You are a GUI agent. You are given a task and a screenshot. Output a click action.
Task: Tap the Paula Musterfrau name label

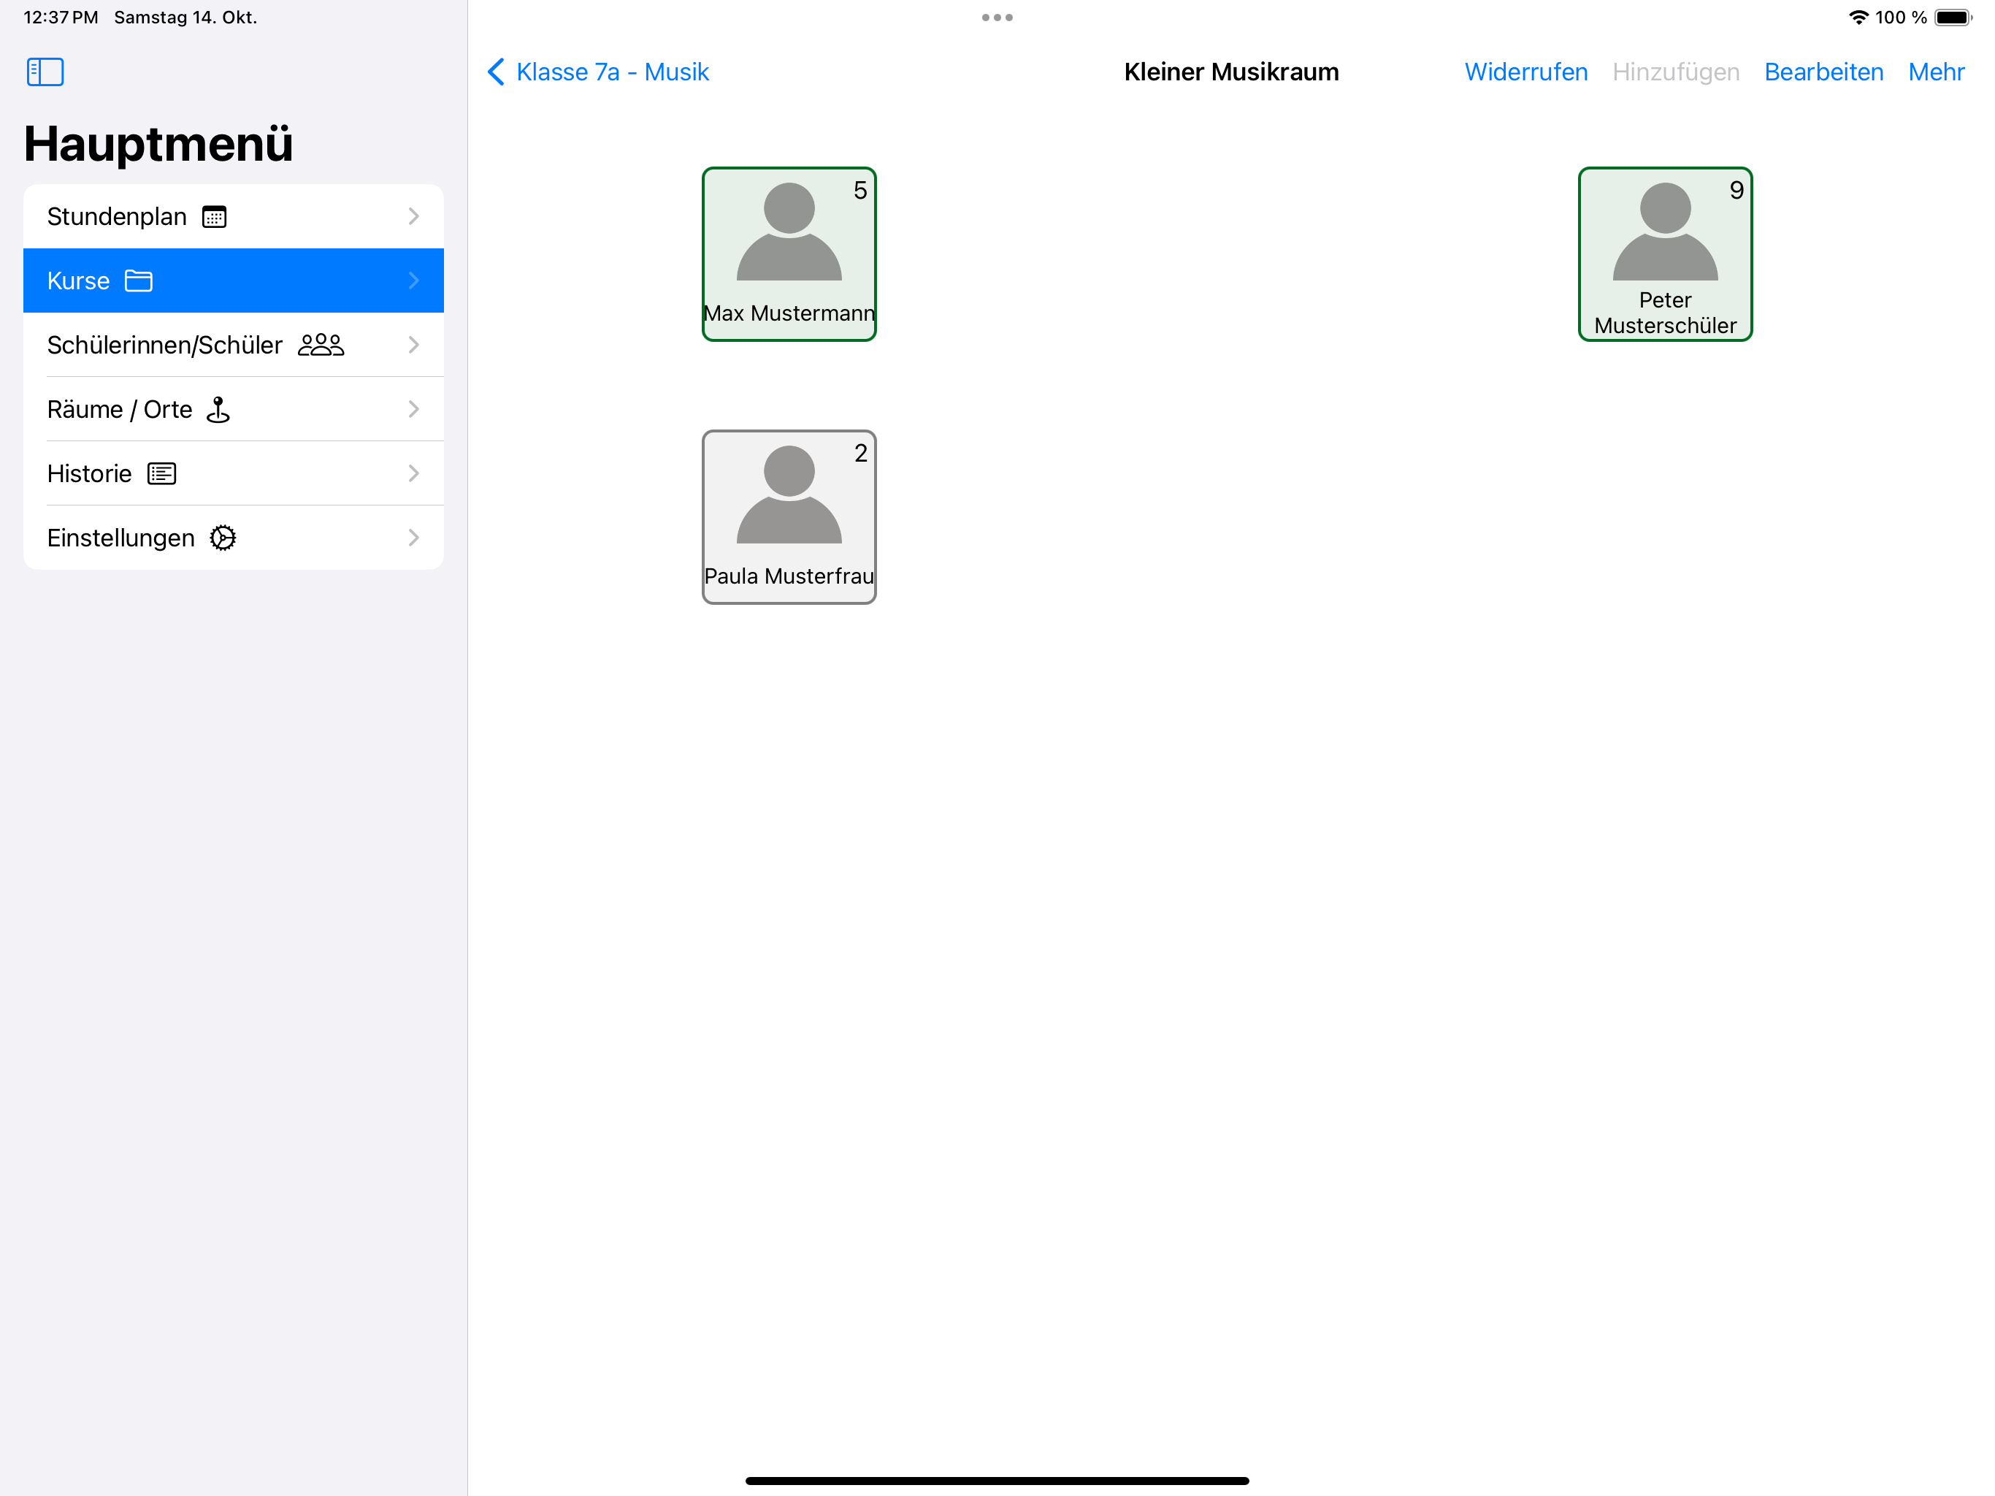[789, 576]
